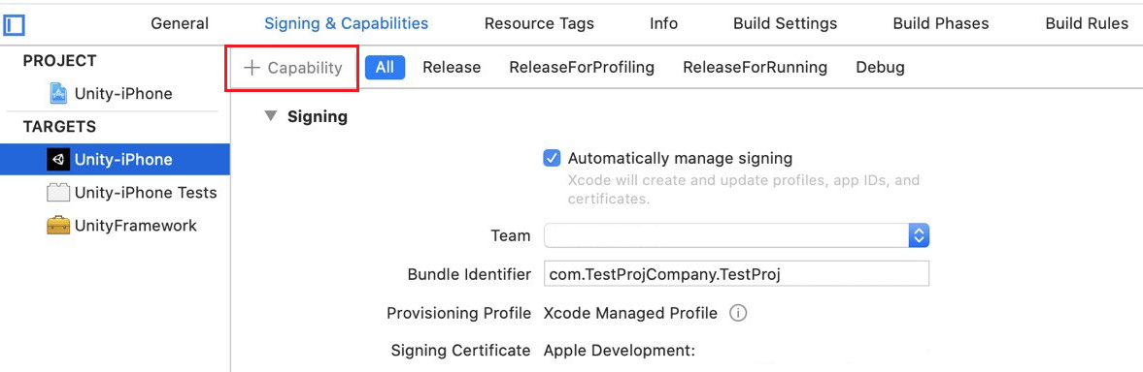Screen dimensions: 1143x372
Task: Click the Team dropdown blue arrows
Action: (x=919, y=235)
